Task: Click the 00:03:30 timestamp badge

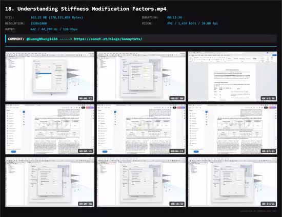Action: click(268, 98)
